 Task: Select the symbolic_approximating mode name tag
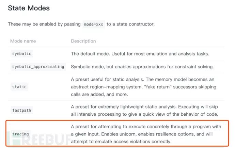click(x=38, y=67)
